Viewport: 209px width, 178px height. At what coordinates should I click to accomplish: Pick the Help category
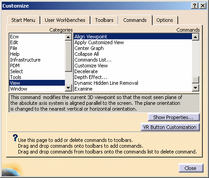(37, 54)
